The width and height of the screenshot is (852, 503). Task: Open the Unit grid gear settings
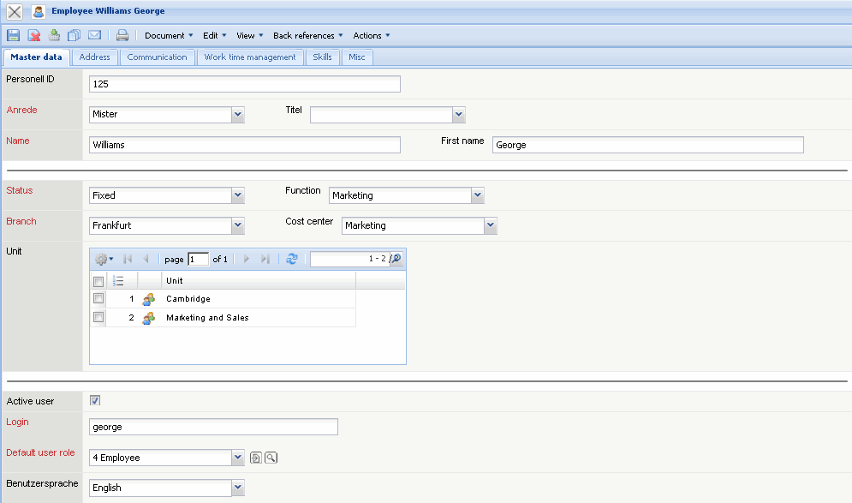coord(104,259)
